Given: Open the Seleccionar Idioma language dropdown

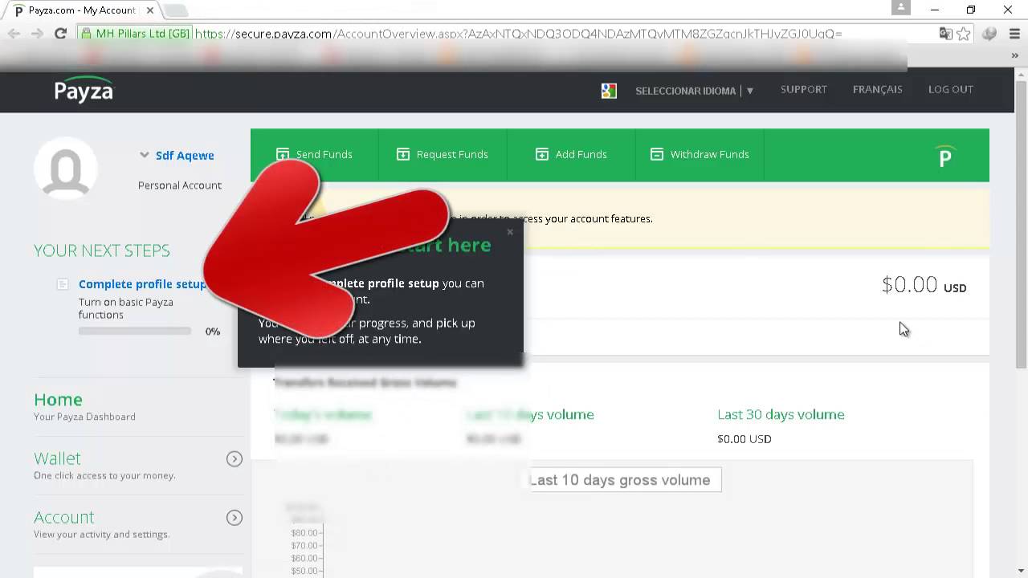Looking at the screenshot, I should [694, 91].
